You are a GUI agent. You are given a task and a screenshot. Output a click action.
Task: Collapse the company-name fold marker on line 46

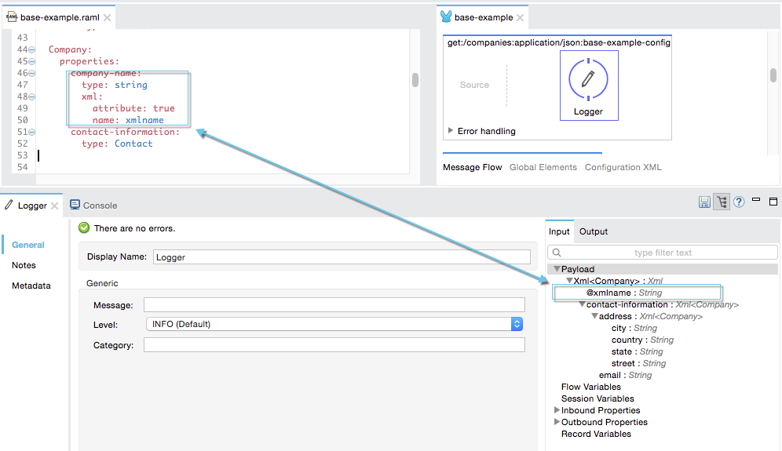tap(32, 73)
